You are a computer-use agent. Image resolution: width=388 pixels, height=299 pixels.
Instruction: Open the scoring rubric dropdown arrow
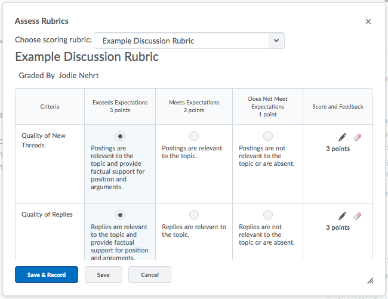click(276, 41)
